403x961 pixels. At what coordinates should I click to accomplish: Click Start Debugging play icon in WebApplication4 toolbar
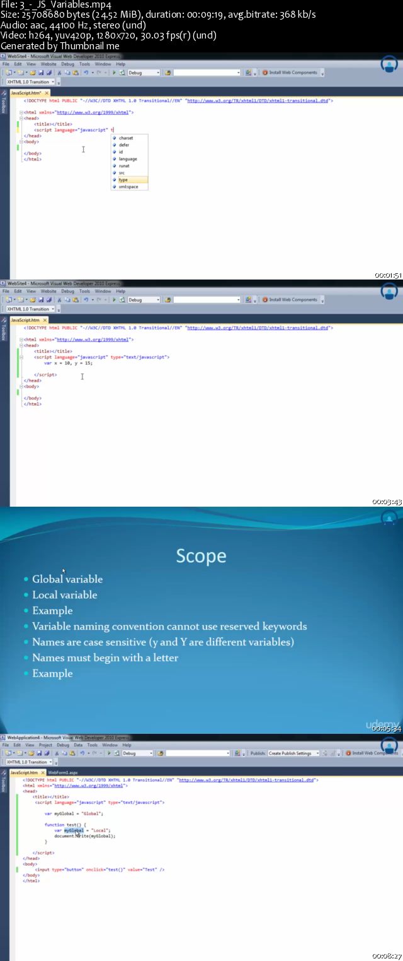[x=109, y=753]
